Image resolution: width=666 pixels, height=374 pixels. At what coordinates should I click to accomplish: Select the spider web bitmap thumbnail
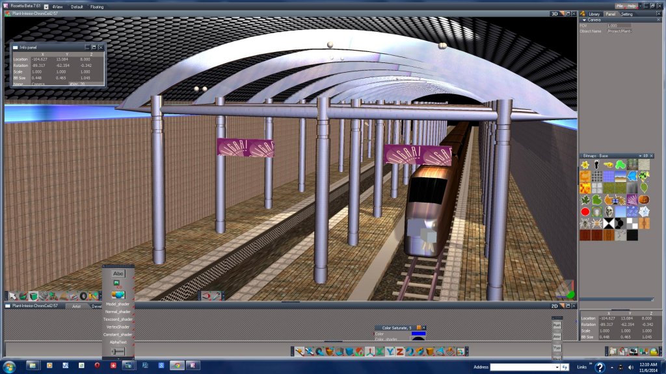[644, 211]
